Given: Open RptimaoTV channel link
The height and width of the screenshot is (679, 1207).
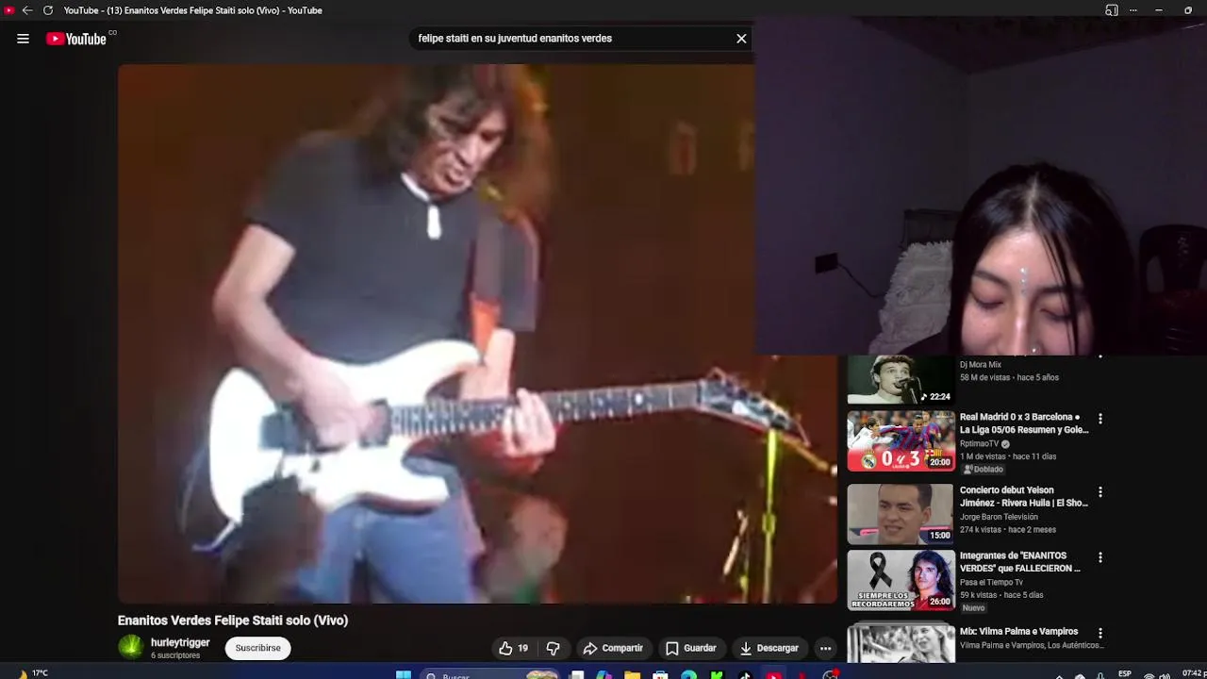Looking at the screenshot, I should coord(979,443).
